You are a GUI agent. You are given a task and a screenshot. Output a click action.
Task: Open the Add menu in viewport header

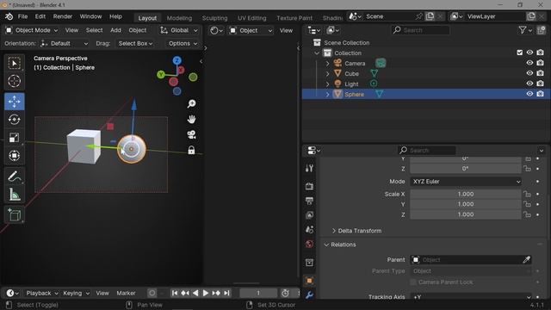coord(115,30)
